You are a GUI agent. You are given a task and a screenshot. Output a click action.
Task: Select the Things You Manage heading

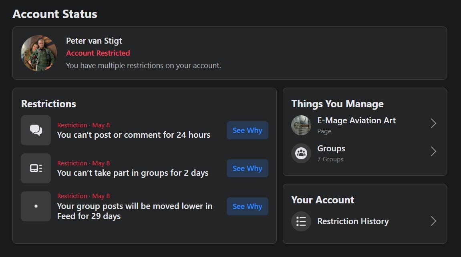point(337,104)
